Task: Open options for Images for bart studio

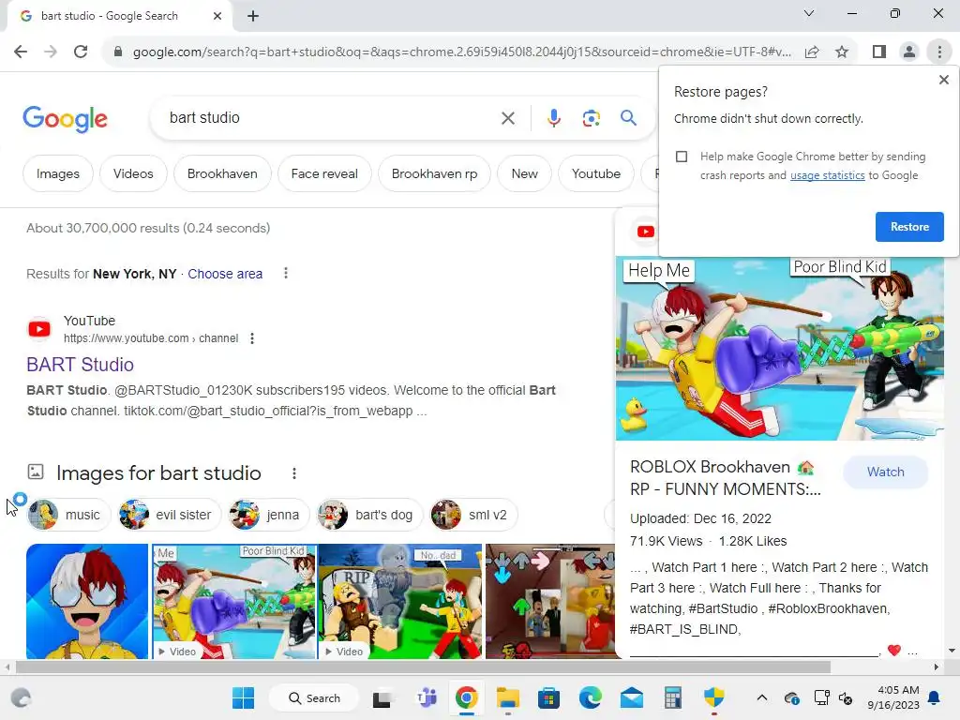Action: [x=293, y=473]
